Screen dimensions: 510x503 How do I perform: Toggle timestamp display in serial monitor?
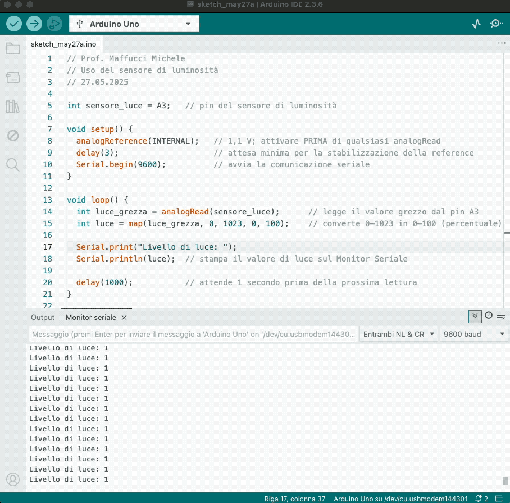tap(489, 316)
